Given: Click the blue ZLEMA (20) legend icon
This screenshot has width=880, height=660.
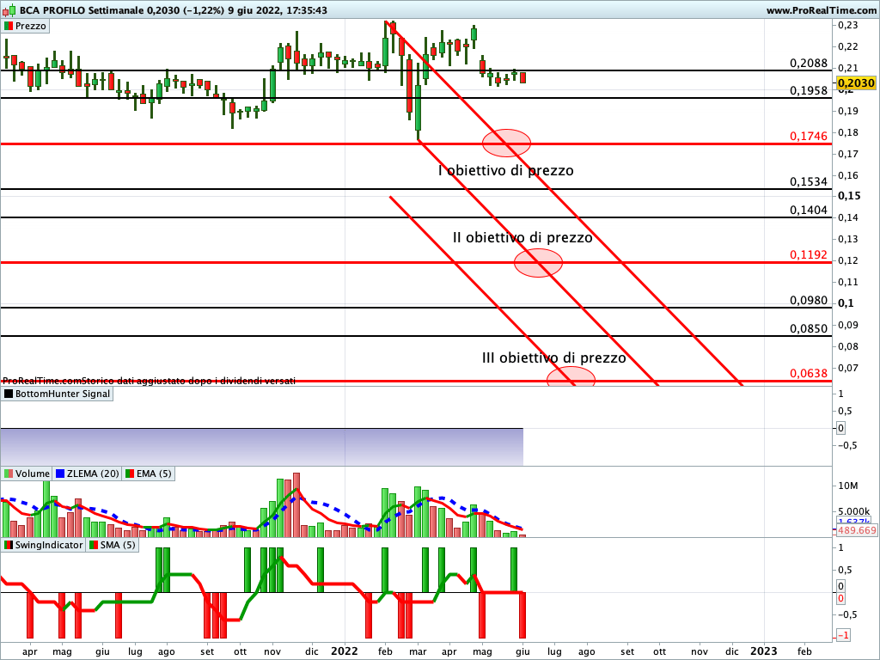Looking at the screenshot, I should (x=60, y=474).
